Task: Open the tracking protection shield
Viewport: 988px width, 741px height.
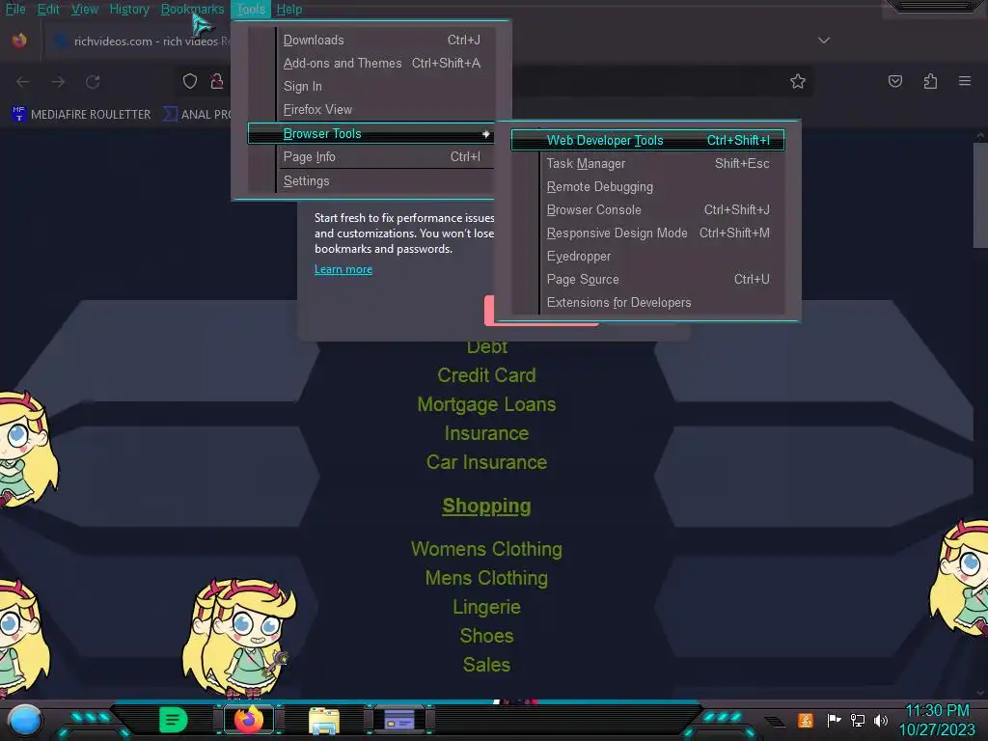Action: (x=190, y=81)
